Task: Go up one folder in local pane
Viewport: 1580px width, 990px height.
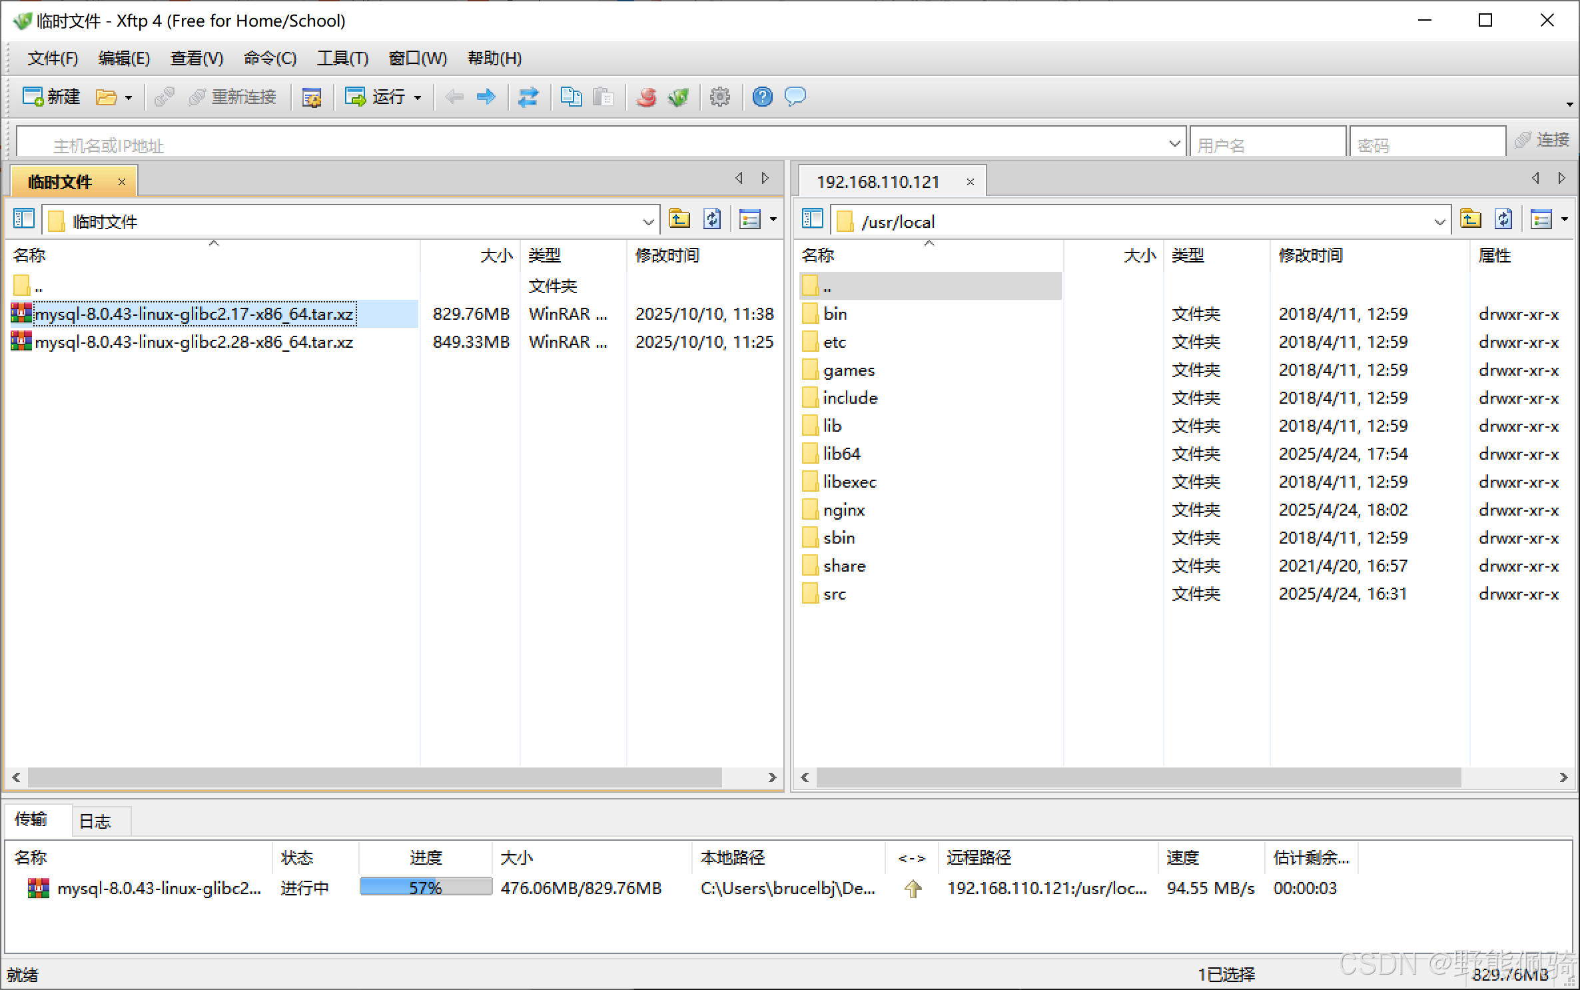Action: click(679, 219)
